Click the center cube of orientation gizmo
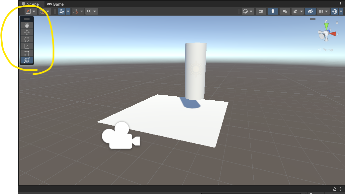This screenshot has width=345, height=194. click(x=326, y=34)
